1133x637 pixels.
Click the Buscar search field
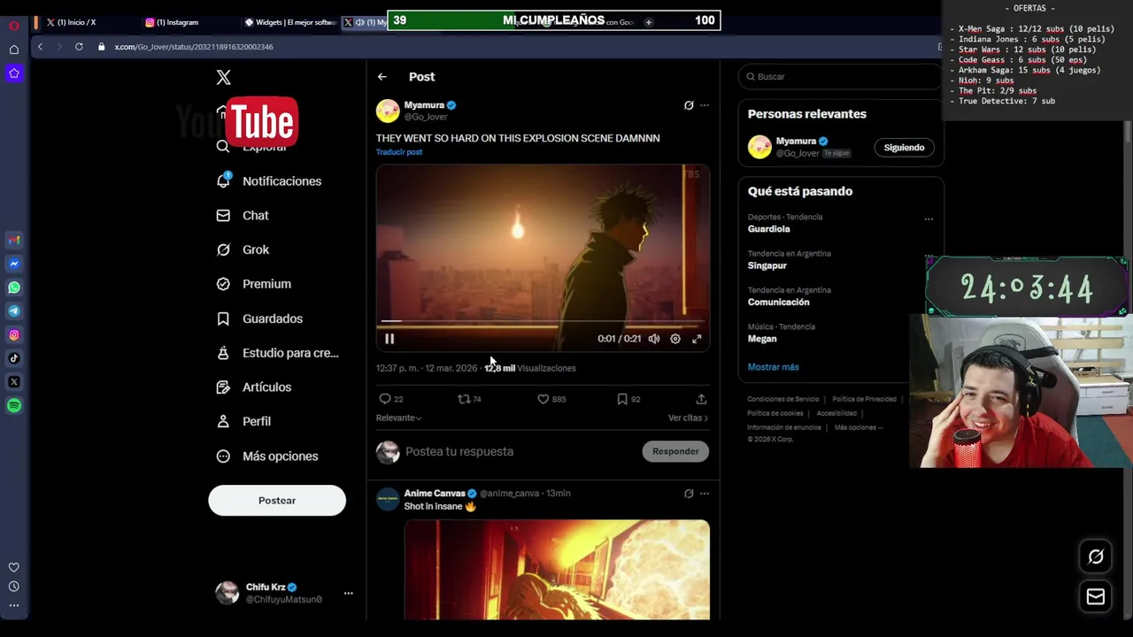(x=841, y=77)
